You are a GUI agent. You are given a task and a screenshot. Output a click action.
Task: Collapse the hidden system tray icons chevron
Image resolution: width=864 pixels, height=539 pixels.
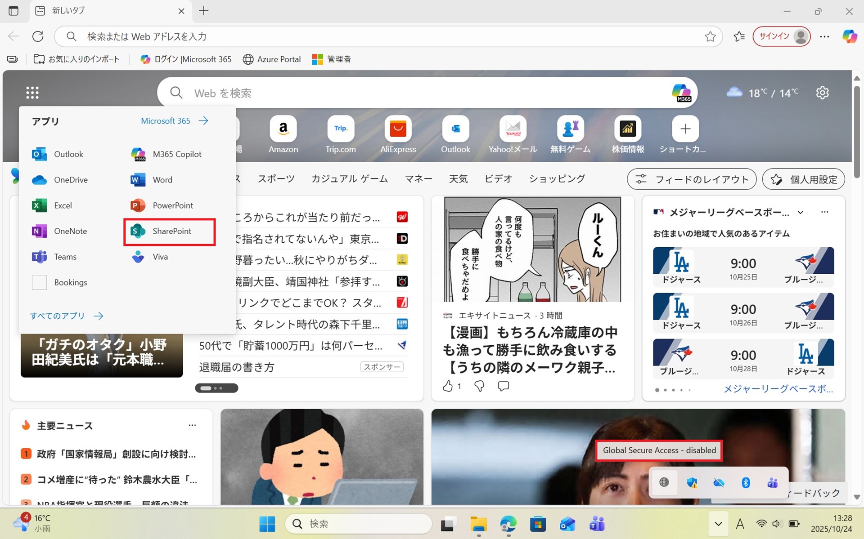pyautogui.click(x=718, y=524)
